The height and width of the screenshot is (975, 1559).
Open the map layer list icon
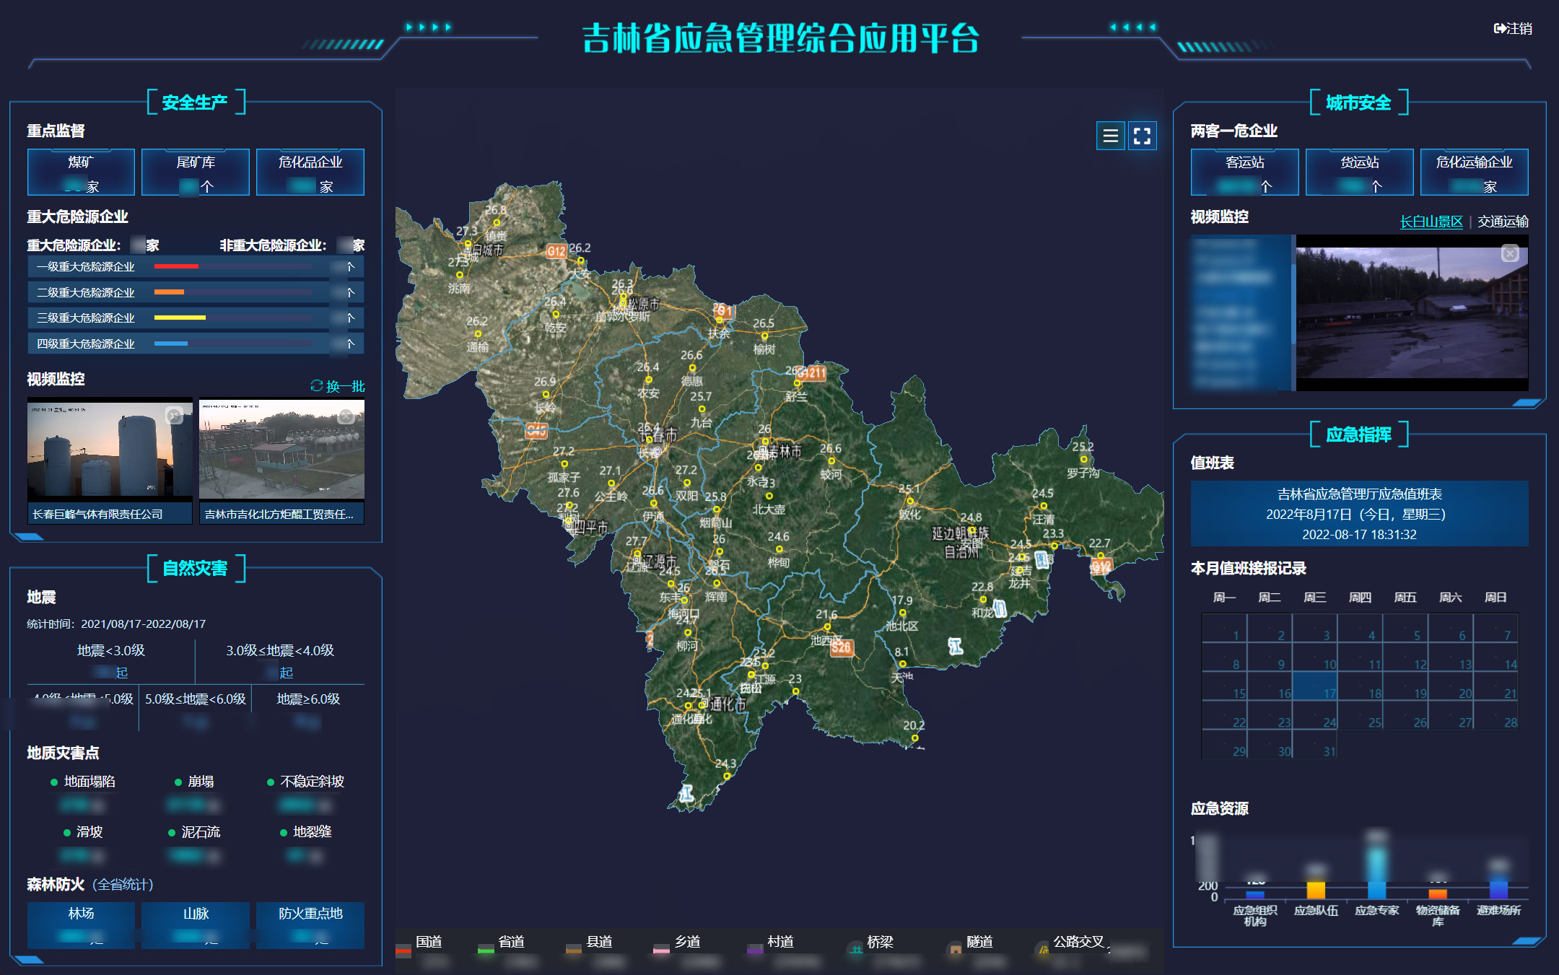click(1109, 136)
